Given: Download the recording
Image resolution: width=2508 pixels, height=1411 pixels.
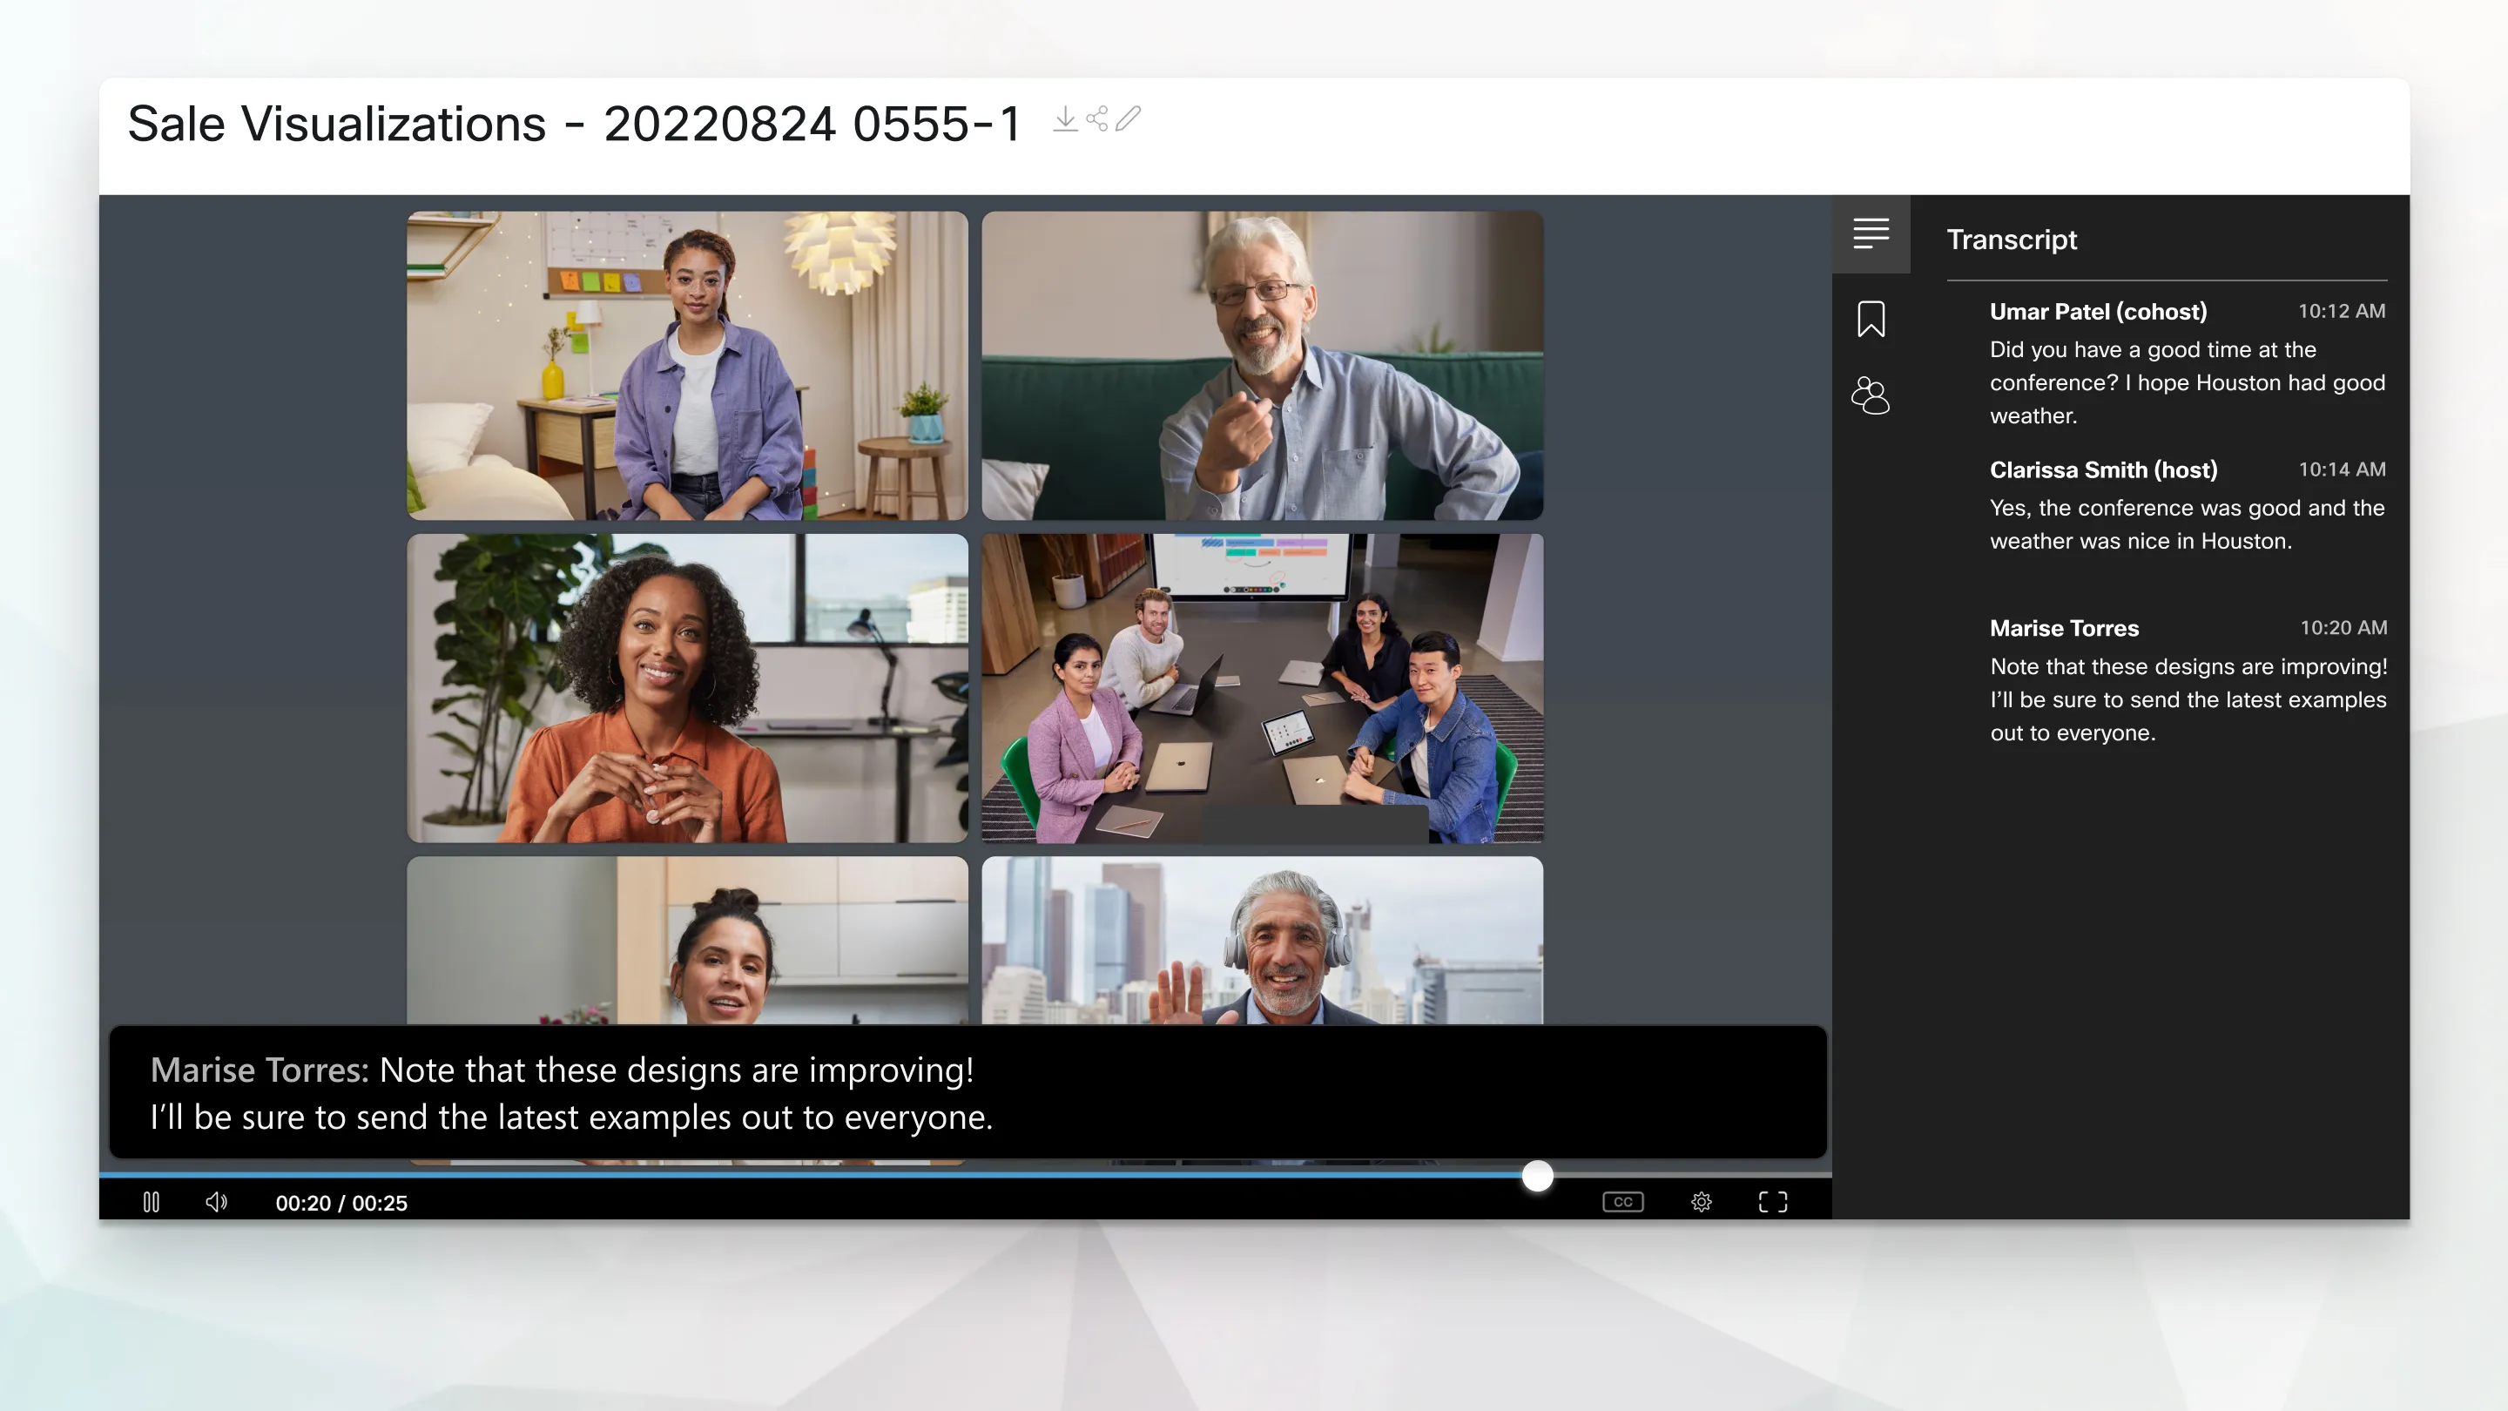Looking at the screenshot, I should (1064, 120).
